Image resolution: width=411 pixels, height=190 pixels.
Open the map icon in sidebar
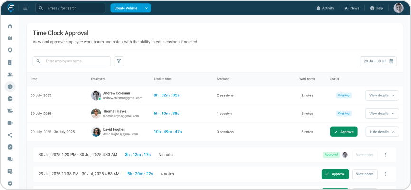click(10, 38)
